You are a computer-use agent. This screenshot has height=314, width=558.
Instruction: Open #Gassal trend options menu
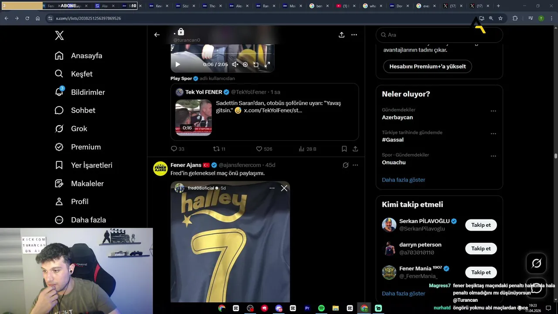click(493, 134)
